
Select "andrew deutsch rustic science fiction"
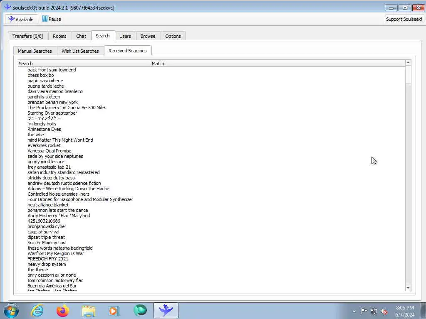click(64, 183)
